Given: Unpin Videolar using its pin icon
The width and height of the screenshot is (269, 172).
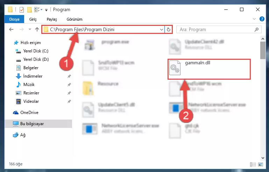Looking at the screenshot, I should point(69,101).
